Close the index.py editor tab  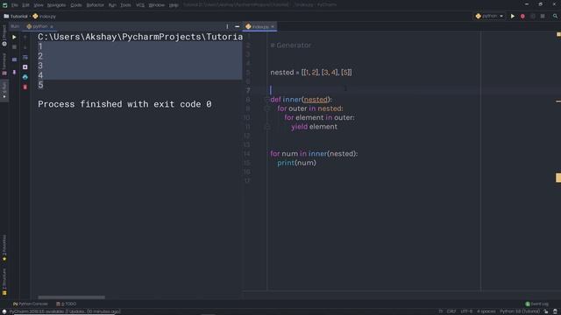click(x=273, y=26)
